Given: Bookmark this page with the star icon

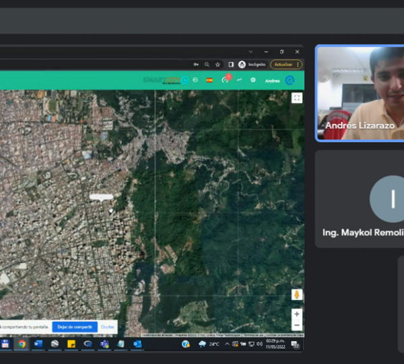Looking at the screenshot, I should tap(217, 65).
